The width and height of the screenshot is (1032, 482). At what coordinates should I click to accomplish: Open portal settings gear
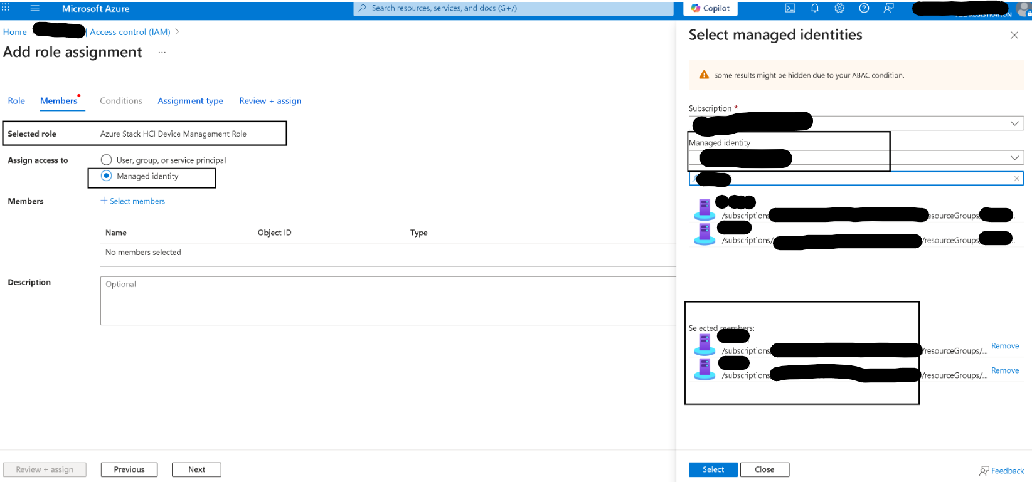(x=839, y=8)
